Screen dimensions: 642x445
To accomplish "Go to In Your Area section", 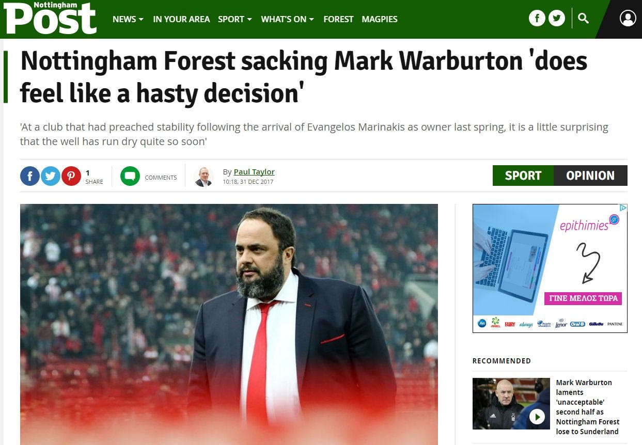I will pyautogui.click(x=181, y=19).
